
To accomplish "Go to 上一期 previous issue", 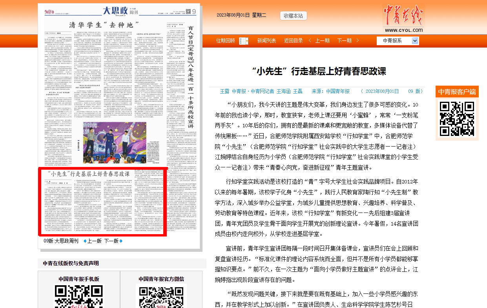I will [322, 41].
